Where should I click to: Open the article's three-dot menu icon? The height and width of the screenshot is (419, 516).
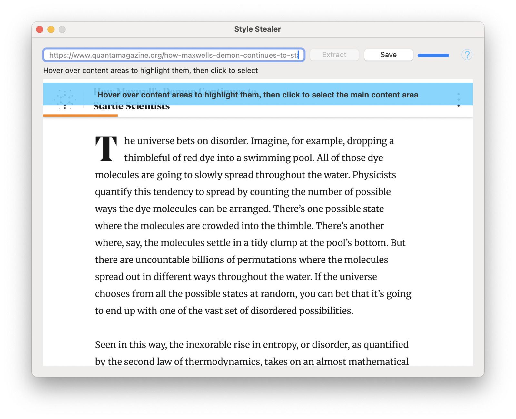[458, 100]
